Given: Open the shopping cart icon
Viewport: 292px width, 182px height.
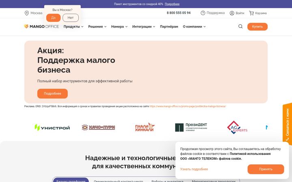Looking at the screenshot, I should point(251,13).
